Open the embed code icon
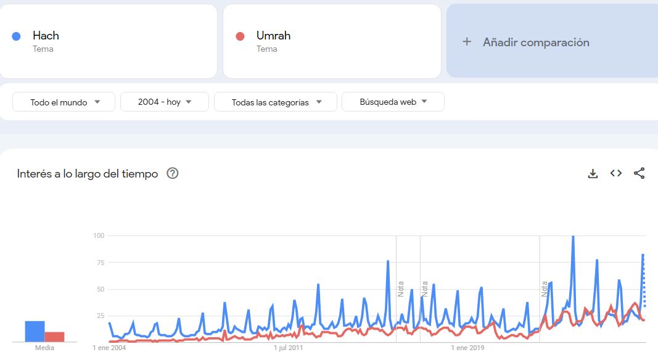This screenshot has width=658, height=352. tap(615, 173)
